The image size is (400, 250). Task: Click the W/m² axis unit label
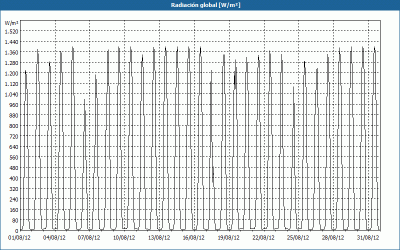11,23
